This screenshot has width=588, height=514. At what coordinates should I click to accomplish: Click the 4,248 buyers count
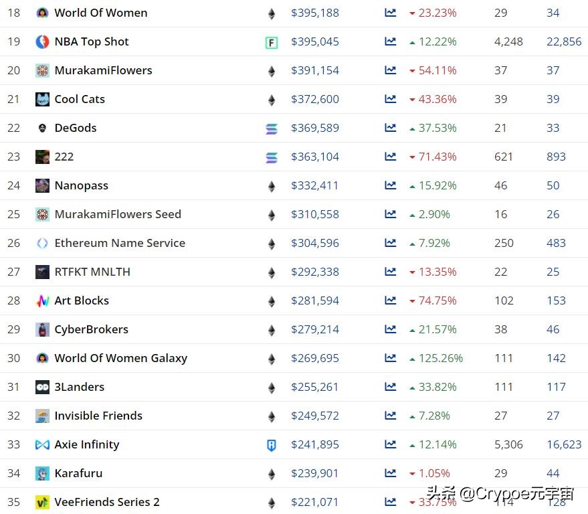(x=508, y=41)
